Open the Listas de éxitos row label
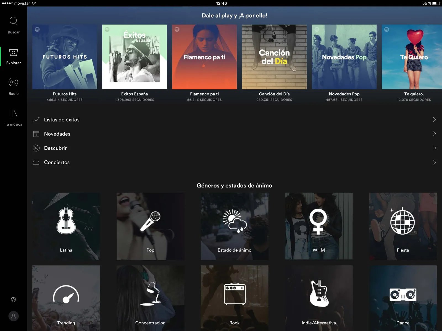 [62, 120]
